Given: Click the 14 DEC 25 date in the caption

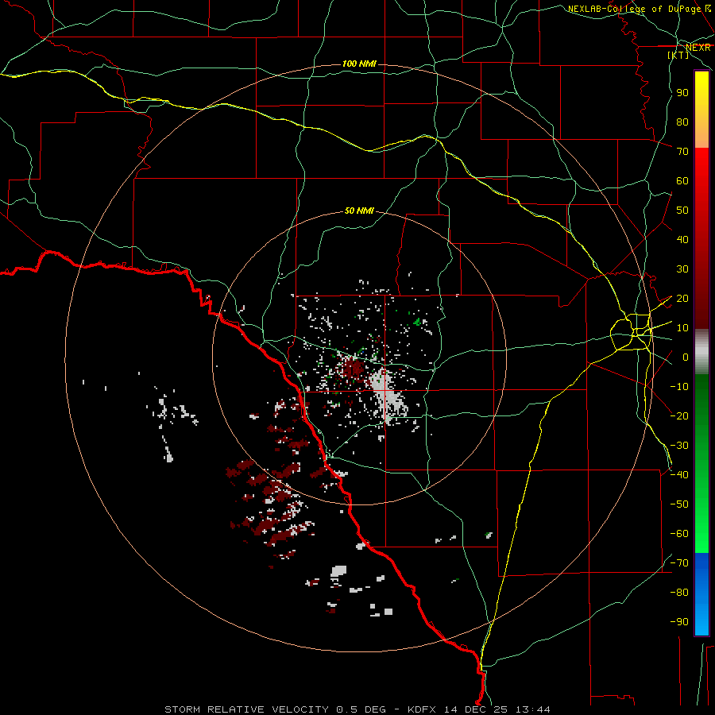Looking at the screenshot, I should [476, 709].
